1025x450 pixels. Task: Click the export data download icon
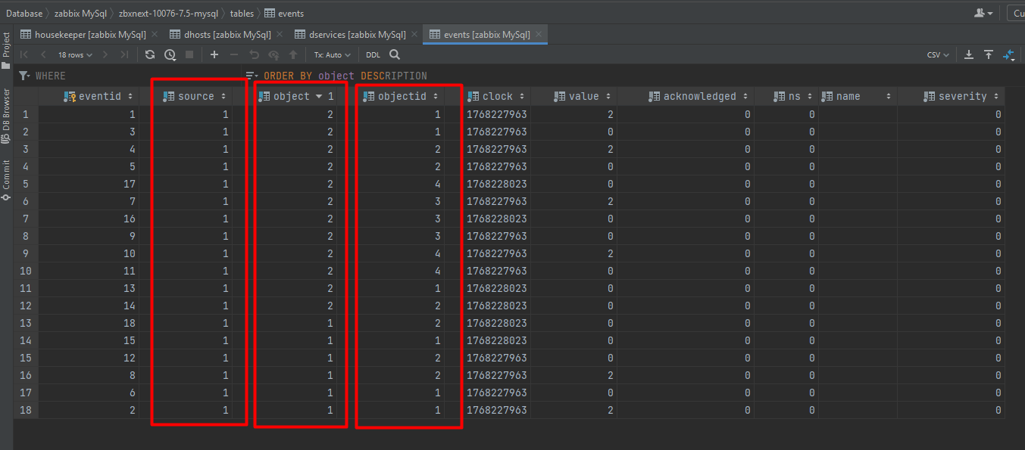pyautogui.click(x=969, y=54)
